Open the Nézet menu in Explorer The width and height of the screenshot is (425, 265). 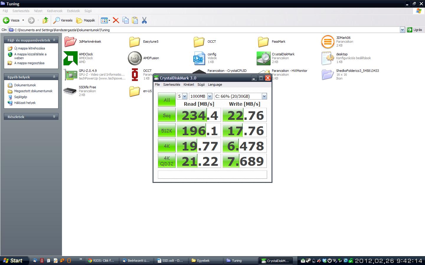tap(38, 11)
